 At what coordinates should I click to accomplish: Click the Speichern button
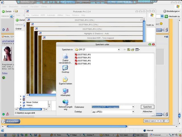point(148,107)
